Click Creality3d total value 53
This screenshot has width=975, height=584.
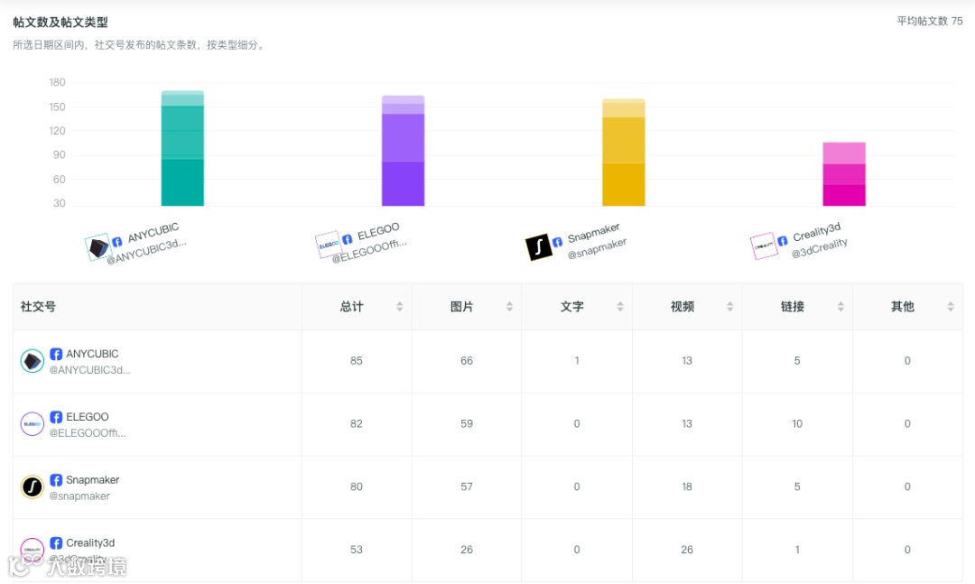[x=357, y=550]
